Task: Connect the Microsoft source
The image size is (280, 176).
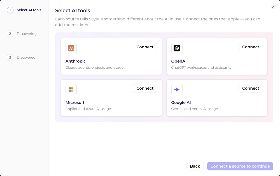Action: click(x=145, y=88)
